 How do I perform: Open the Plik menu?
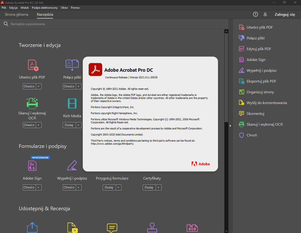[4, 8]
